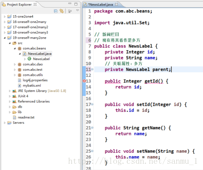Fold the setName method at line 25
The height and width of the screenshot is (170, 203).
point(92,151)
